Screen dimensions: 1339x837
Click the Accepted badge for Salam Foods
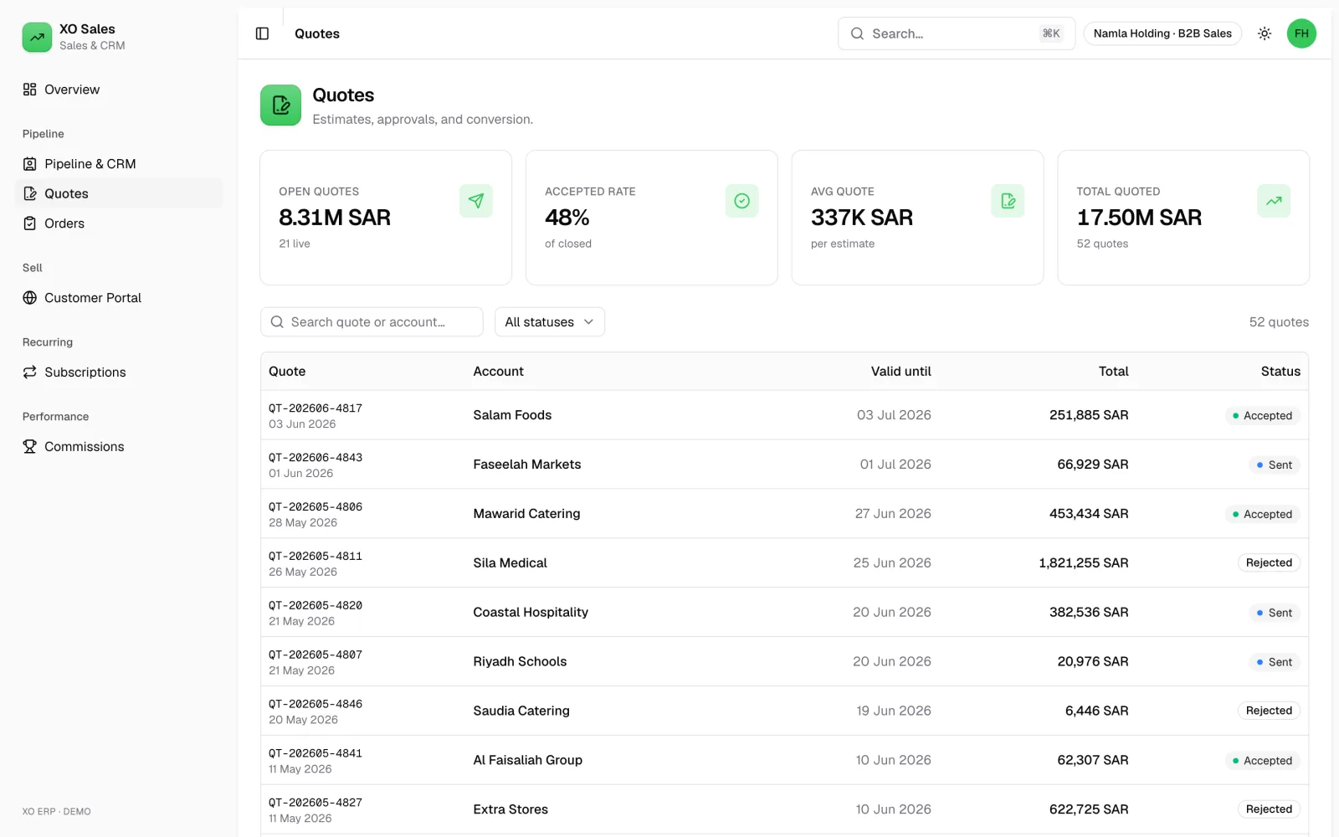pyautogui.click(x=1262, y=416)
